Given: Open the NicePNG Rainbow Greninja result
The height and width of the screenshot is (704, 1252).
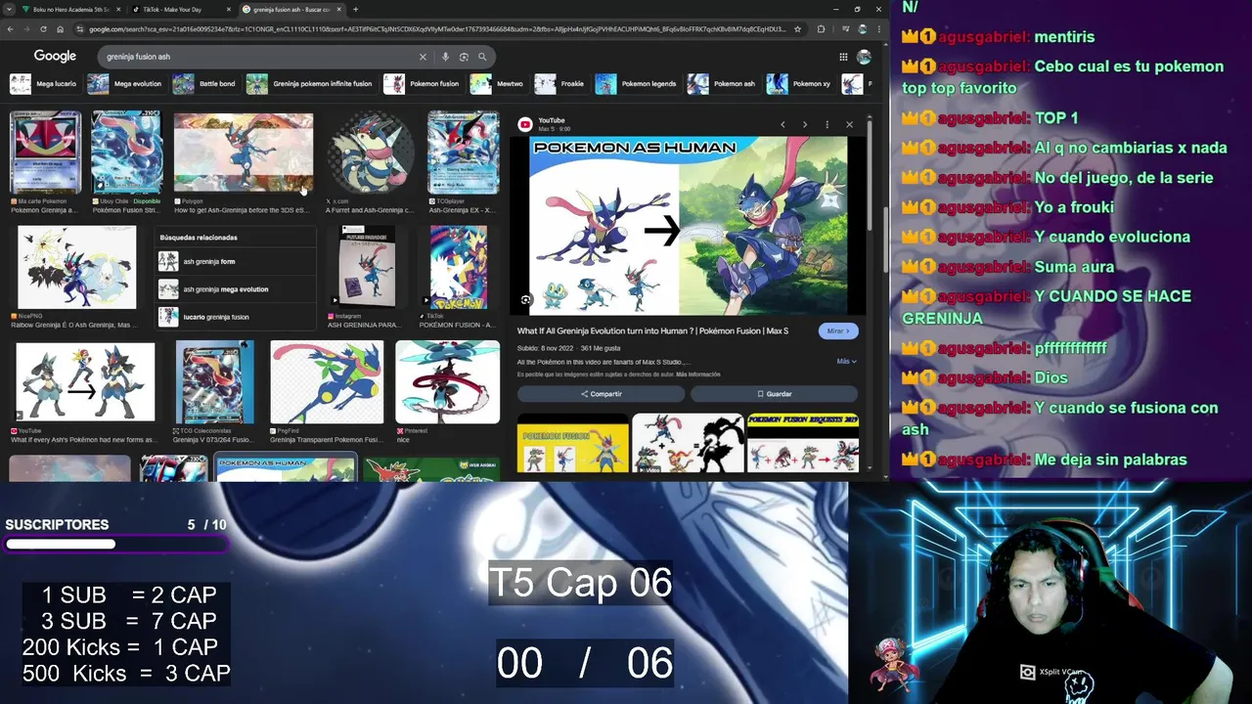Looking at the screenshot, I should pos(77,267).
